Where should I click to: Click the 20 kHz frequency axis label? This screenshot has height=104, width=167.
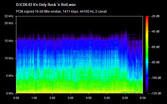pyautogui.click(x=9, y=23)
